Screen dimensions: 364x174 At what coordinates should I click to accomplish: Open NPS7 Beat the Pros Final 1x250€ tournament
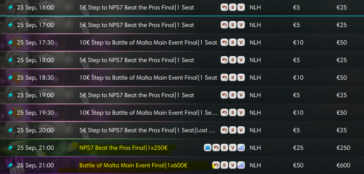(x=123, y=148)
